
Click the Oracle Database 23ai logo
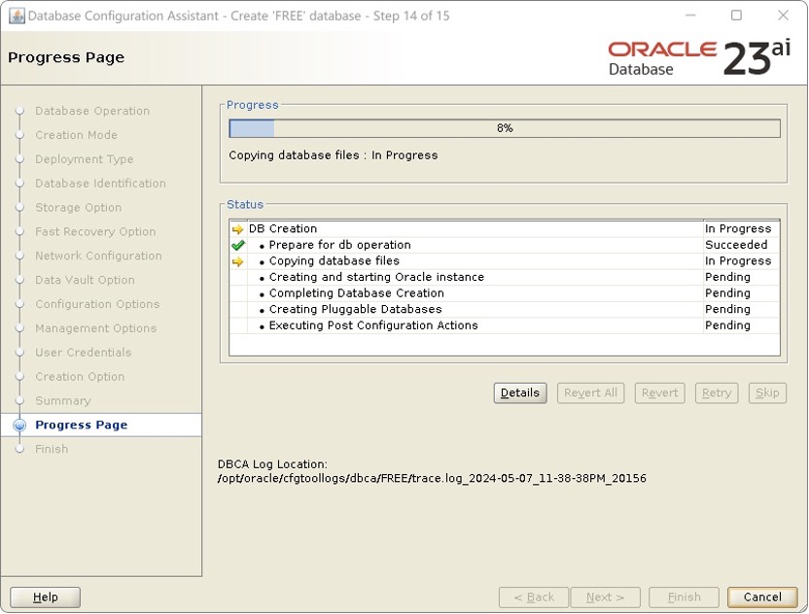pos(699,57)
